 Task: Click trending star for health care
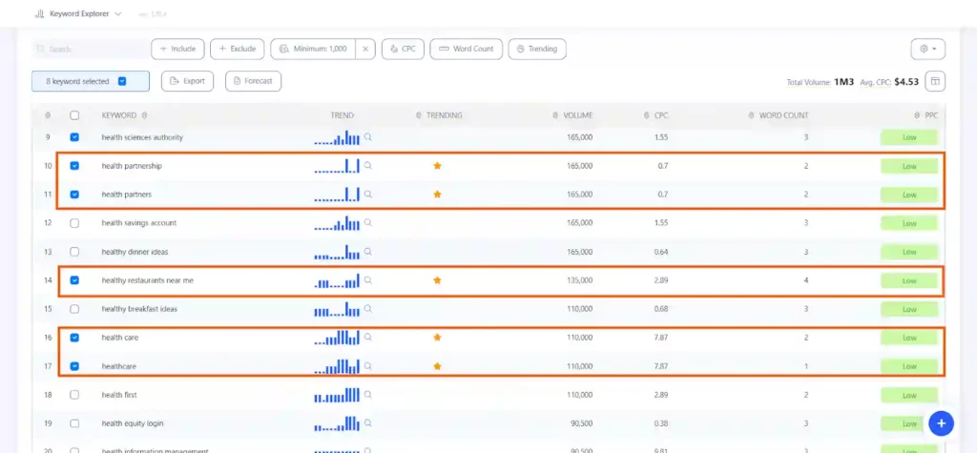pos(437,338)
